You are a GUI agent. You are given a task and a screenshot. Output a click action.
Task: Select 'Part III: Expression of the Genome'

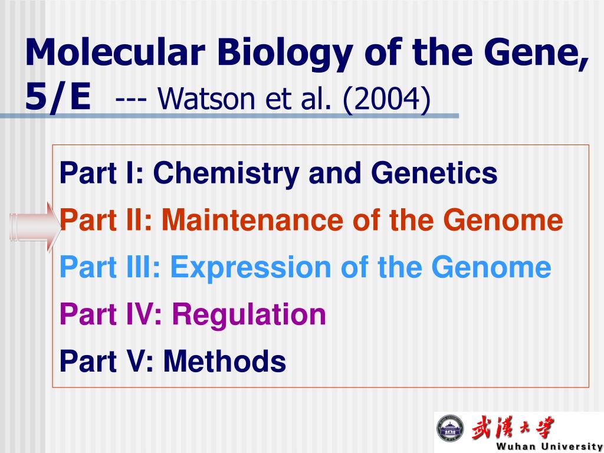(306, 267)
